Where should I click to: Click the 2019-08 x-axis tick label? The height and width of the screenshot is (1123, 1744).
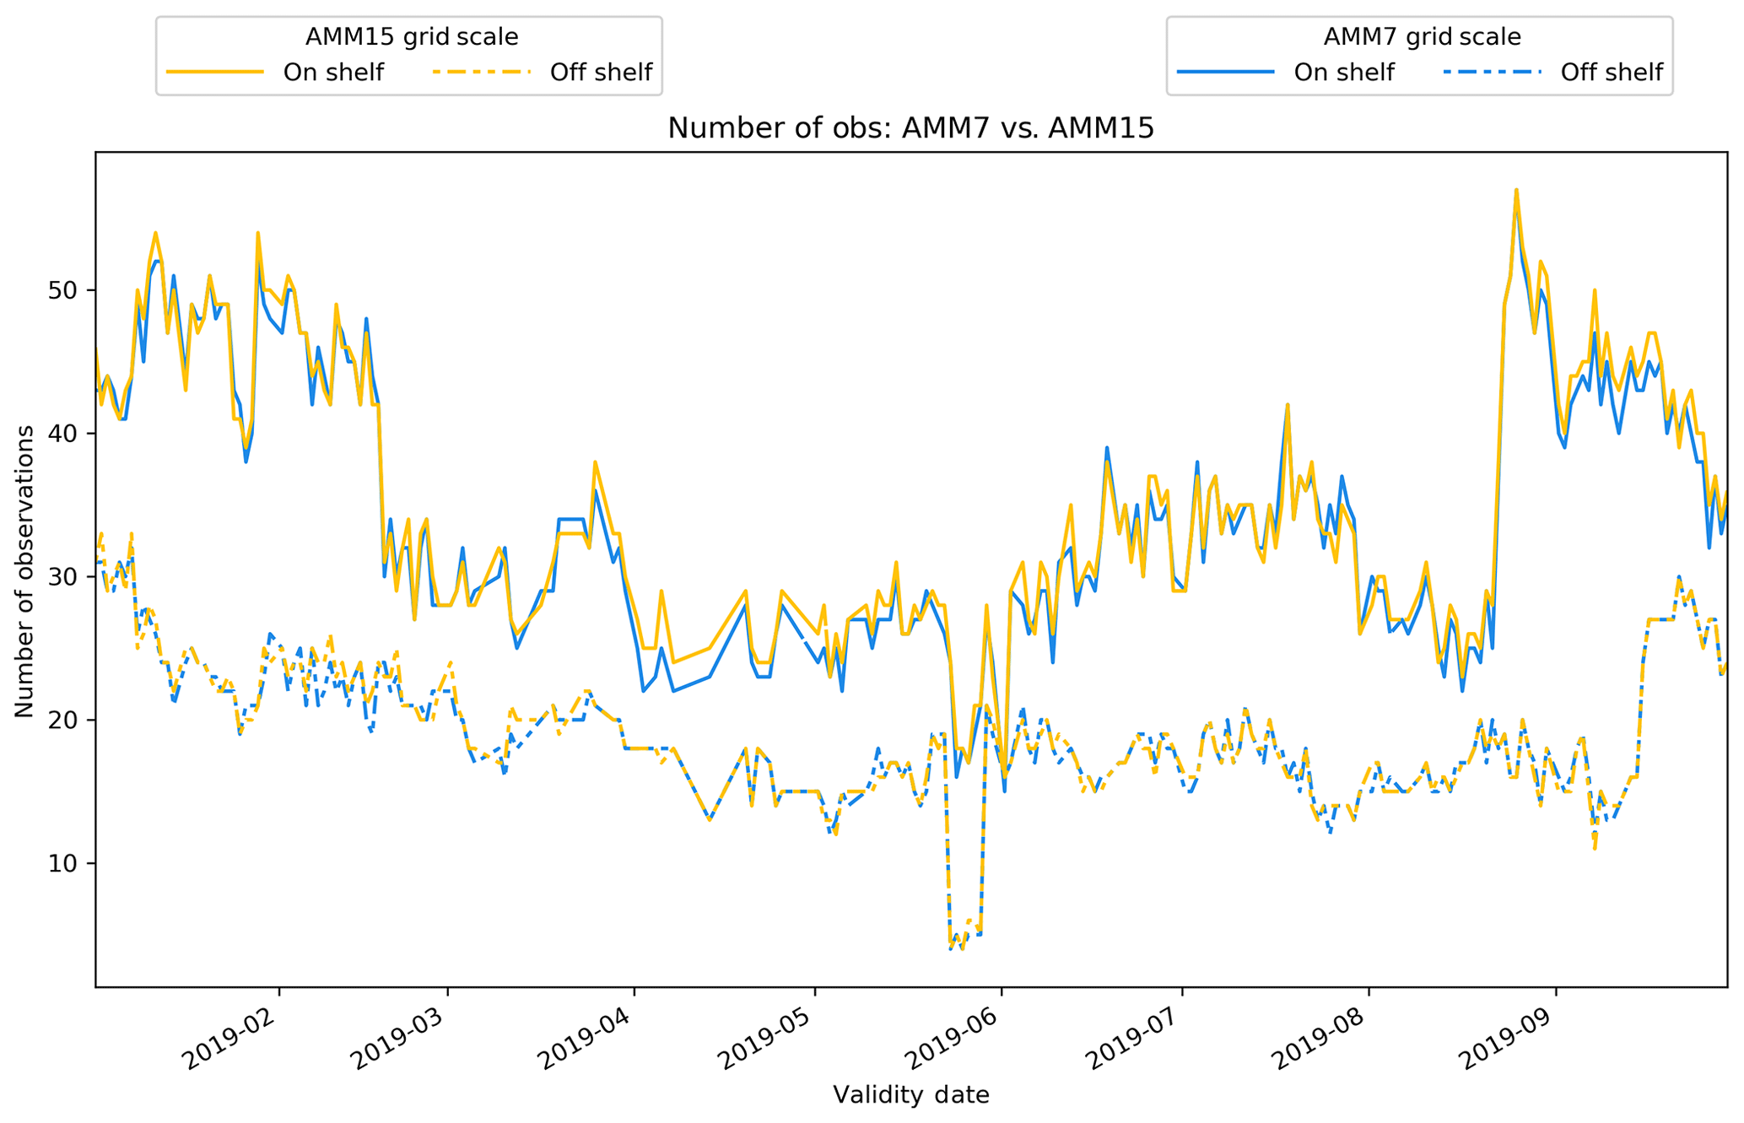(x=1319, y=1039)
